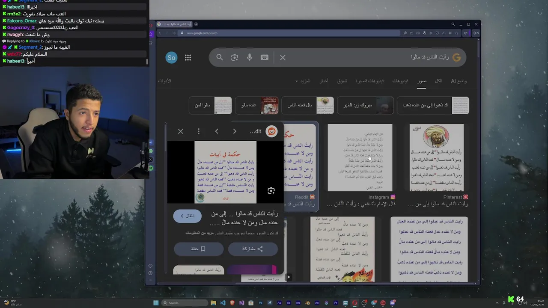Select the browser tab رأيت الناس قد مالوا
The height and width of the screenshot is (308, 548).
click(x=174, y=24)
